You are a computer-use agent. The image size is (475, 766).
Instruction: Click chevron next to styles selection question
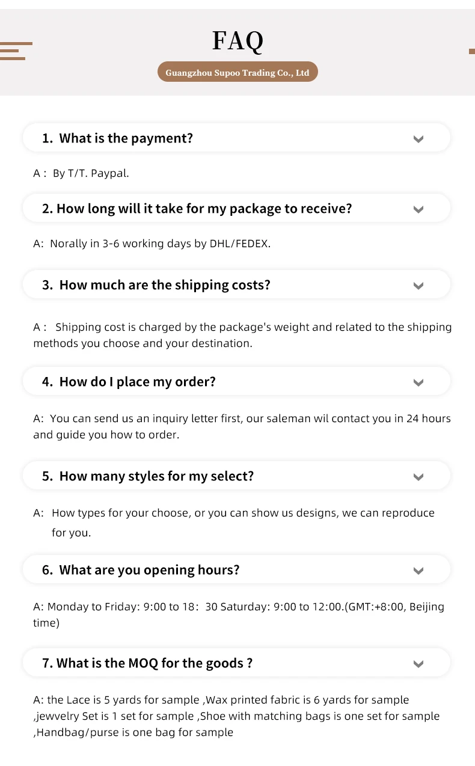pos(418,477)
